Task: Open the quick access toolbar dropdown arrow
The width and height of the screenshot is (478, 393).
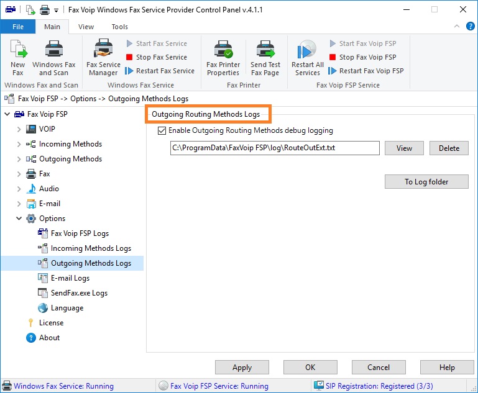Action: point(56,11)
